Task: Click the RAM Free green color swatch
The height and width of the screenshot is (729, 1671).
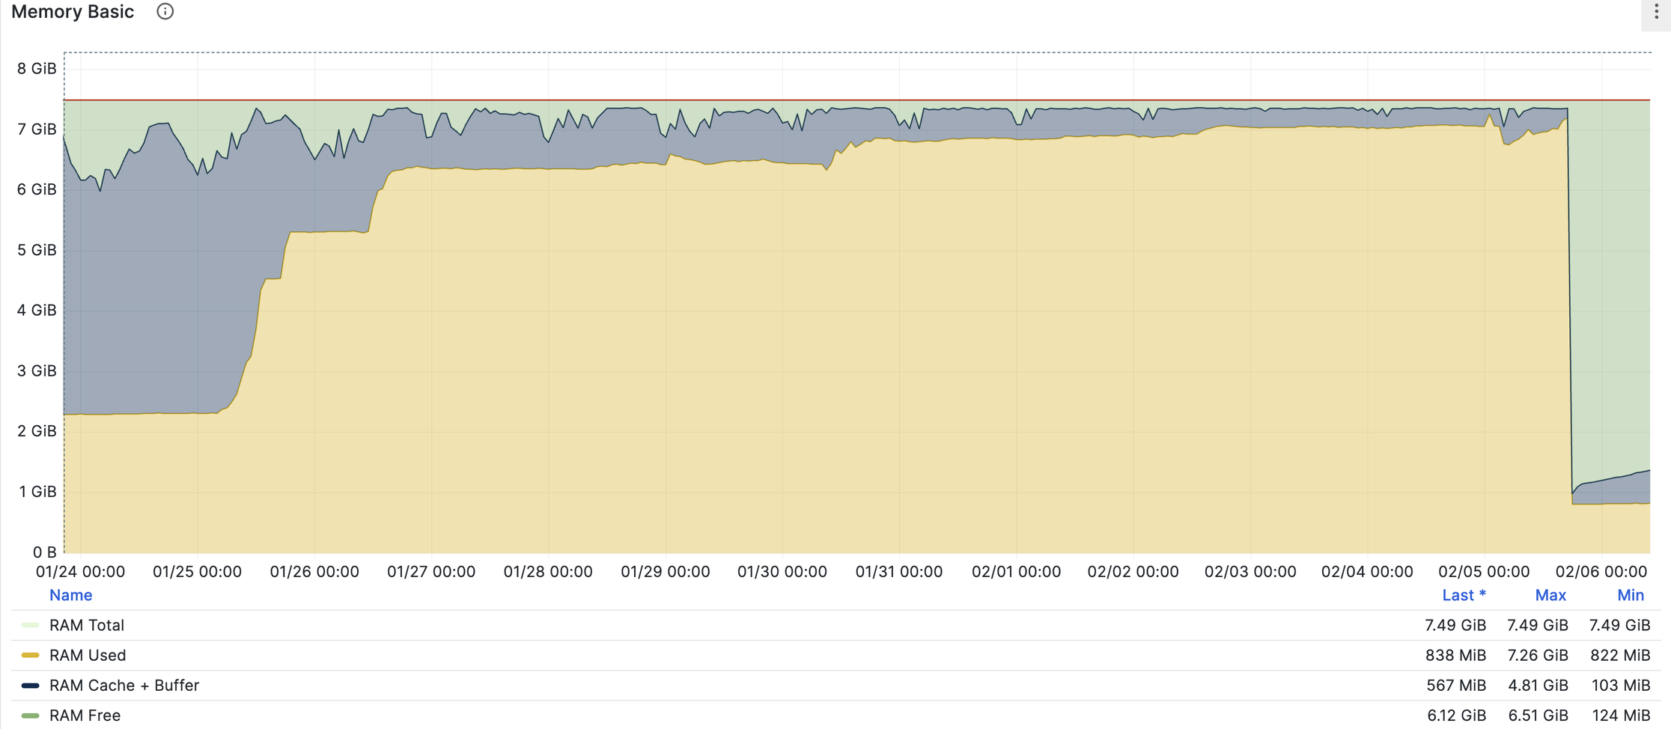Action: 30,716
